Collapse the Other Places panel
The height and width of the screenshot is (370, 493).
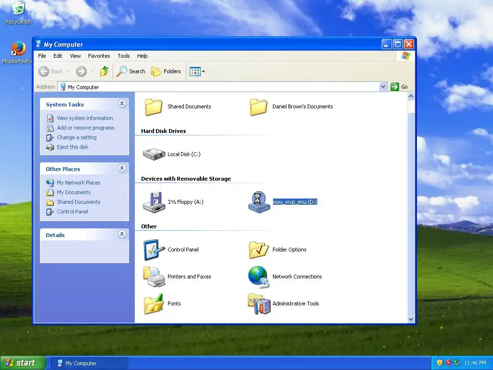tap(122, 168)
